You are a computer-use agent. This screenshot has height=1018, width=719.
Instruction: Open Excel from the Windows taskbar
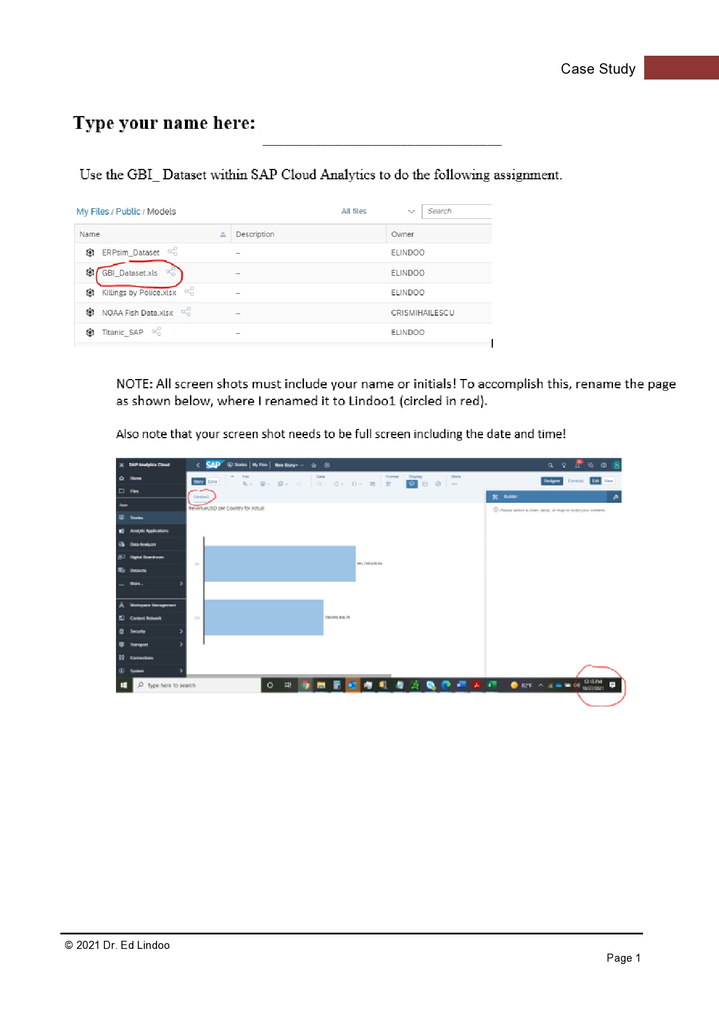[x=492, y=685]
